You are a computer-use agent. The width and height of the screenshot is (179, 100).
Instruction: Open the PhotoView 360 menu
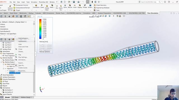[x=43, y=2]
